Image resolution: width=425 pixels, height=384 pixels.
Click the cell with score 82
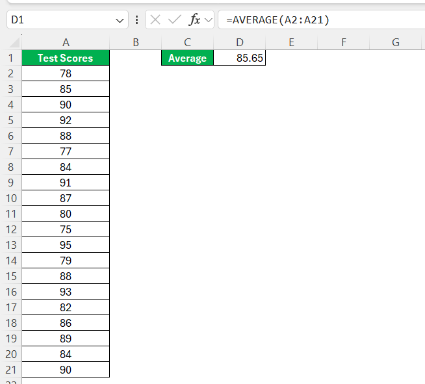(66, 307)
